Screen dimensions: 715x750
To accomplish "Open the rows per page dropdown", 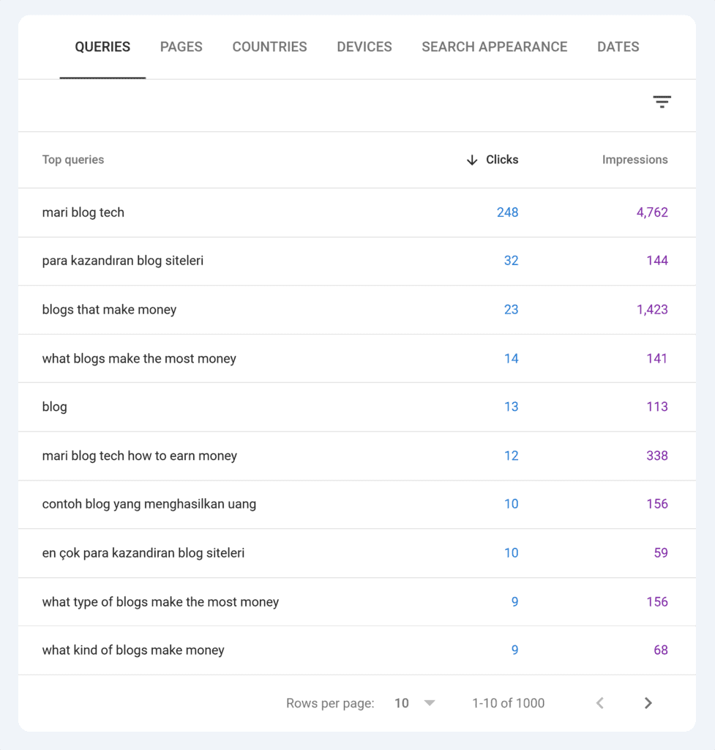I will pos(412,702).
